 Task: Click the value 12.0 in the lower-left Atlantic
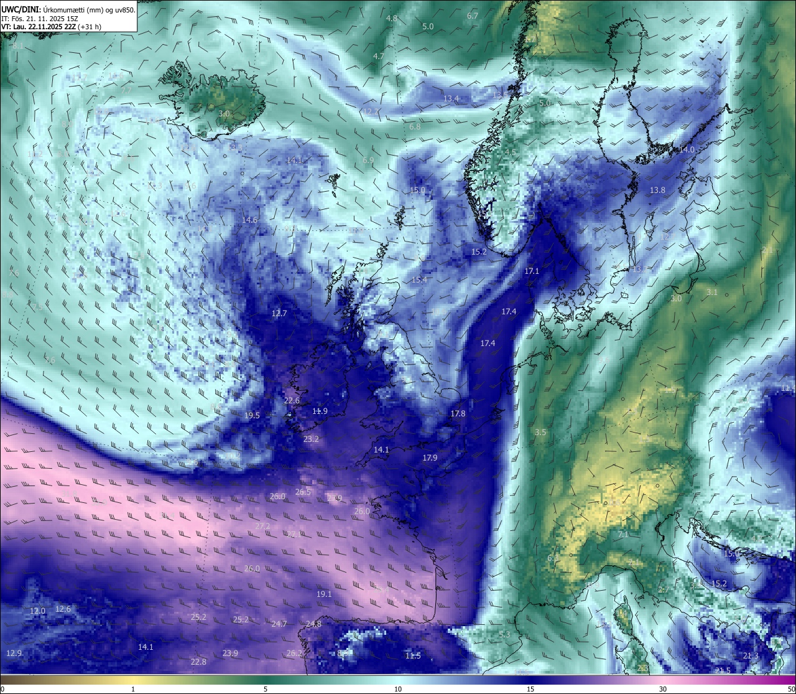coord(38,611)
